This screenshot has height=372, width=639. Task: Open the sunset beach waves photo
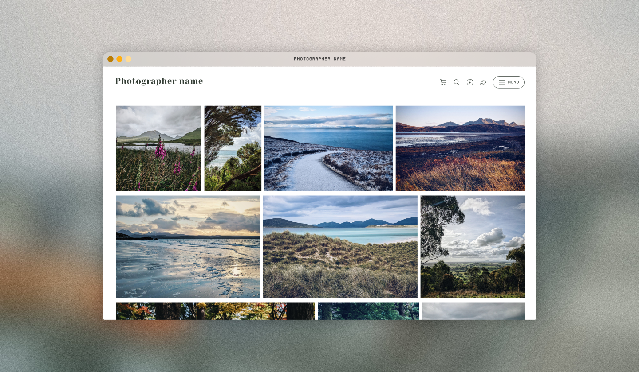point(188,247)
